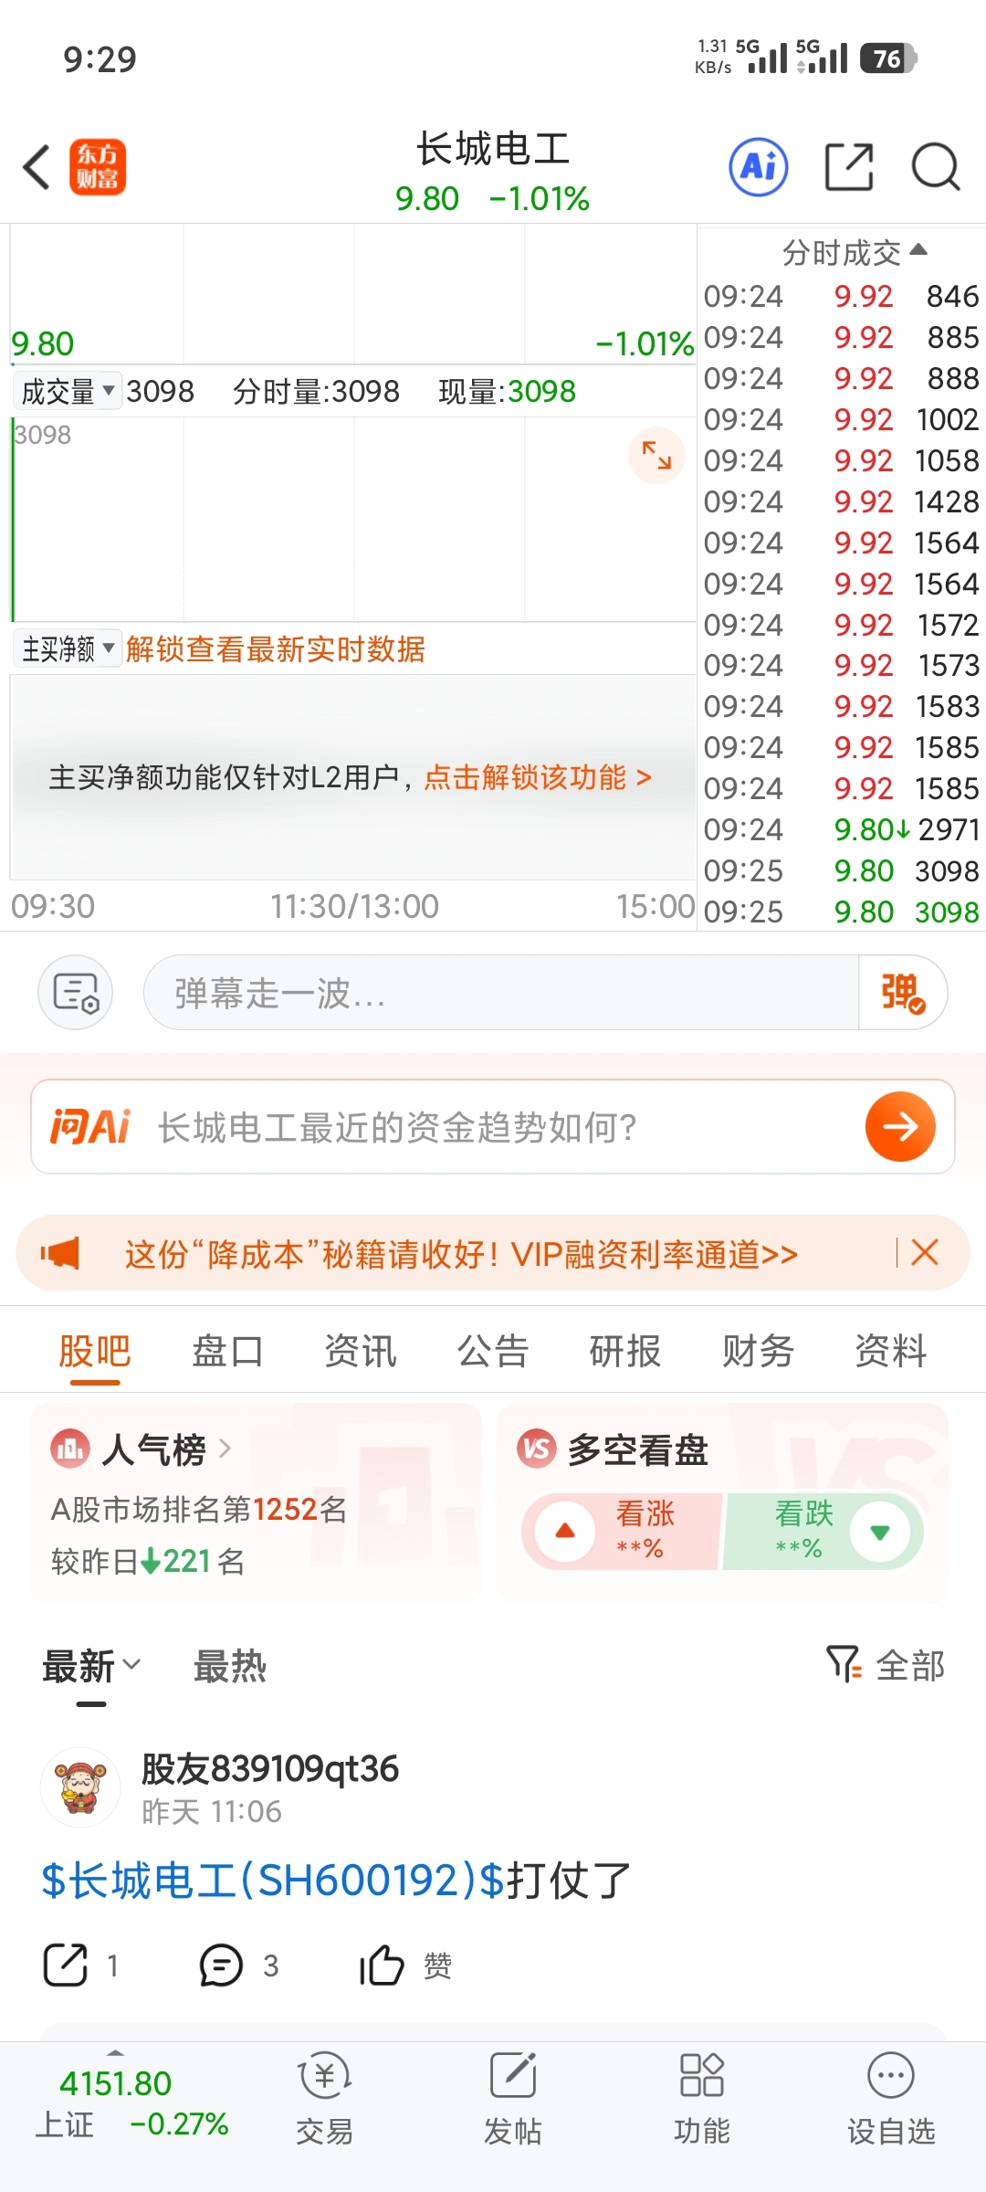This screenshot has height=2192, width=986.
Task: Tap the 设自选 add favorite icon
Action: click(x=891, y=2076)
